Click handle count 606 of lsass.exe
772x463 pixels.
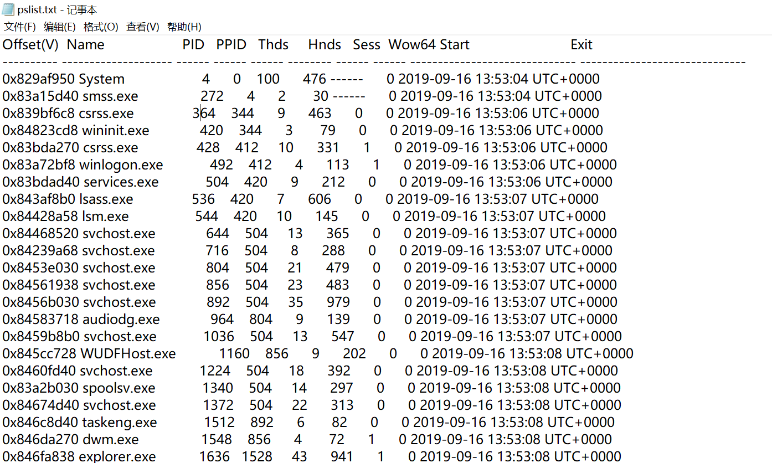click(x=320, y=199)
